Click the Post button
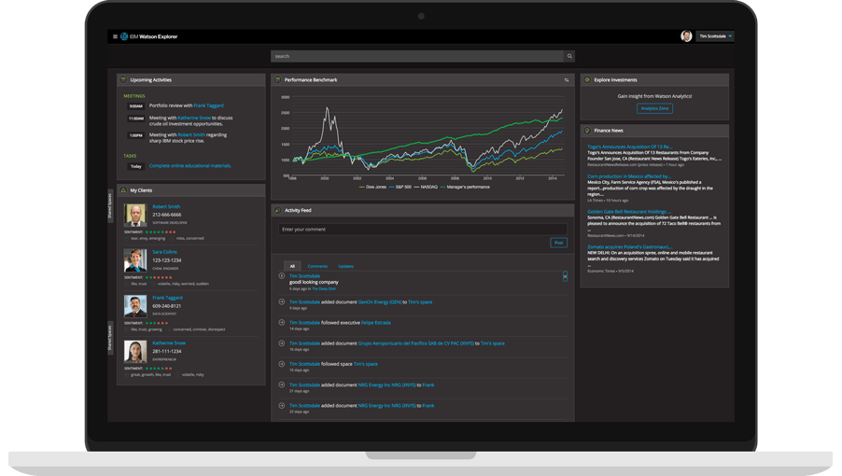The image size is (842, 476). (x=559, y=243)
